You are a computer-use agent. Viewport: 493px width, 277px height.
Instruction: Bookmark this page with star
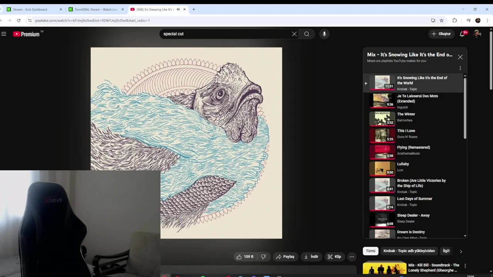coord(442,20)
